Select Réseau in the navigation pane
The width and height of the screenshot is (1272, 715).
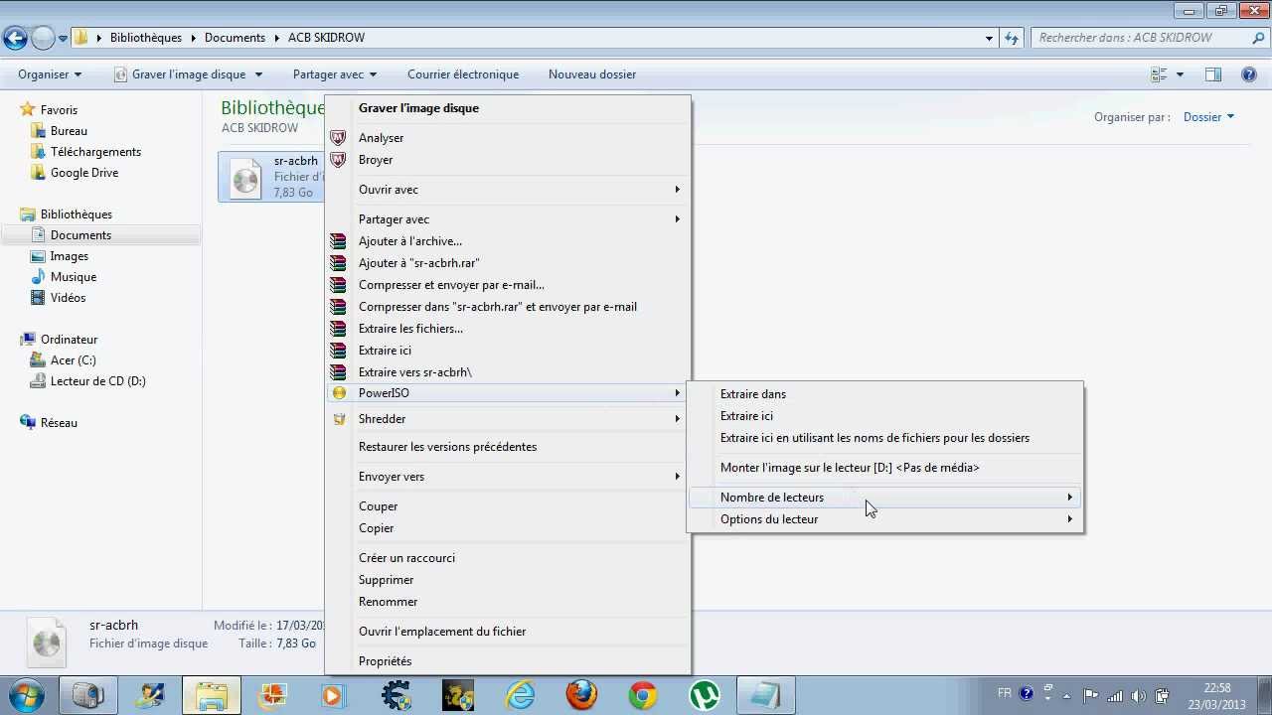click(59, 423)
